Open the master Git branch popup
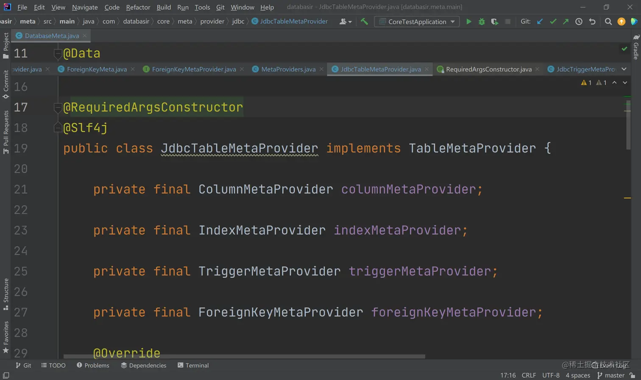The width and height of the screenshot is (641, 380). (x=611, y=375)
